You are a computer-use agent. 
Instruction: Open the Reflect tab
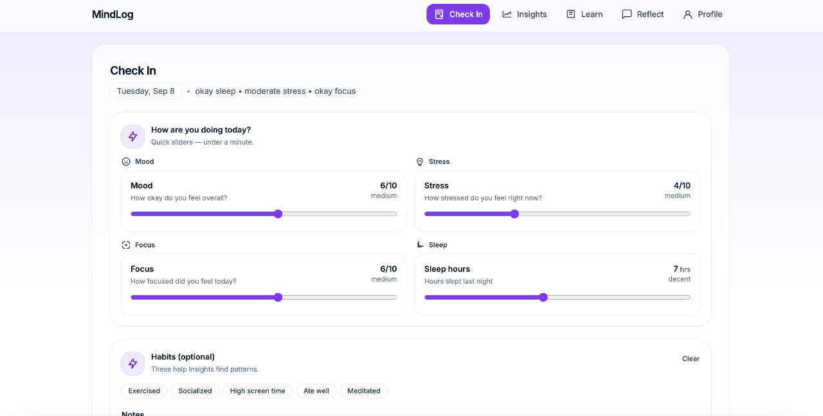642,14
